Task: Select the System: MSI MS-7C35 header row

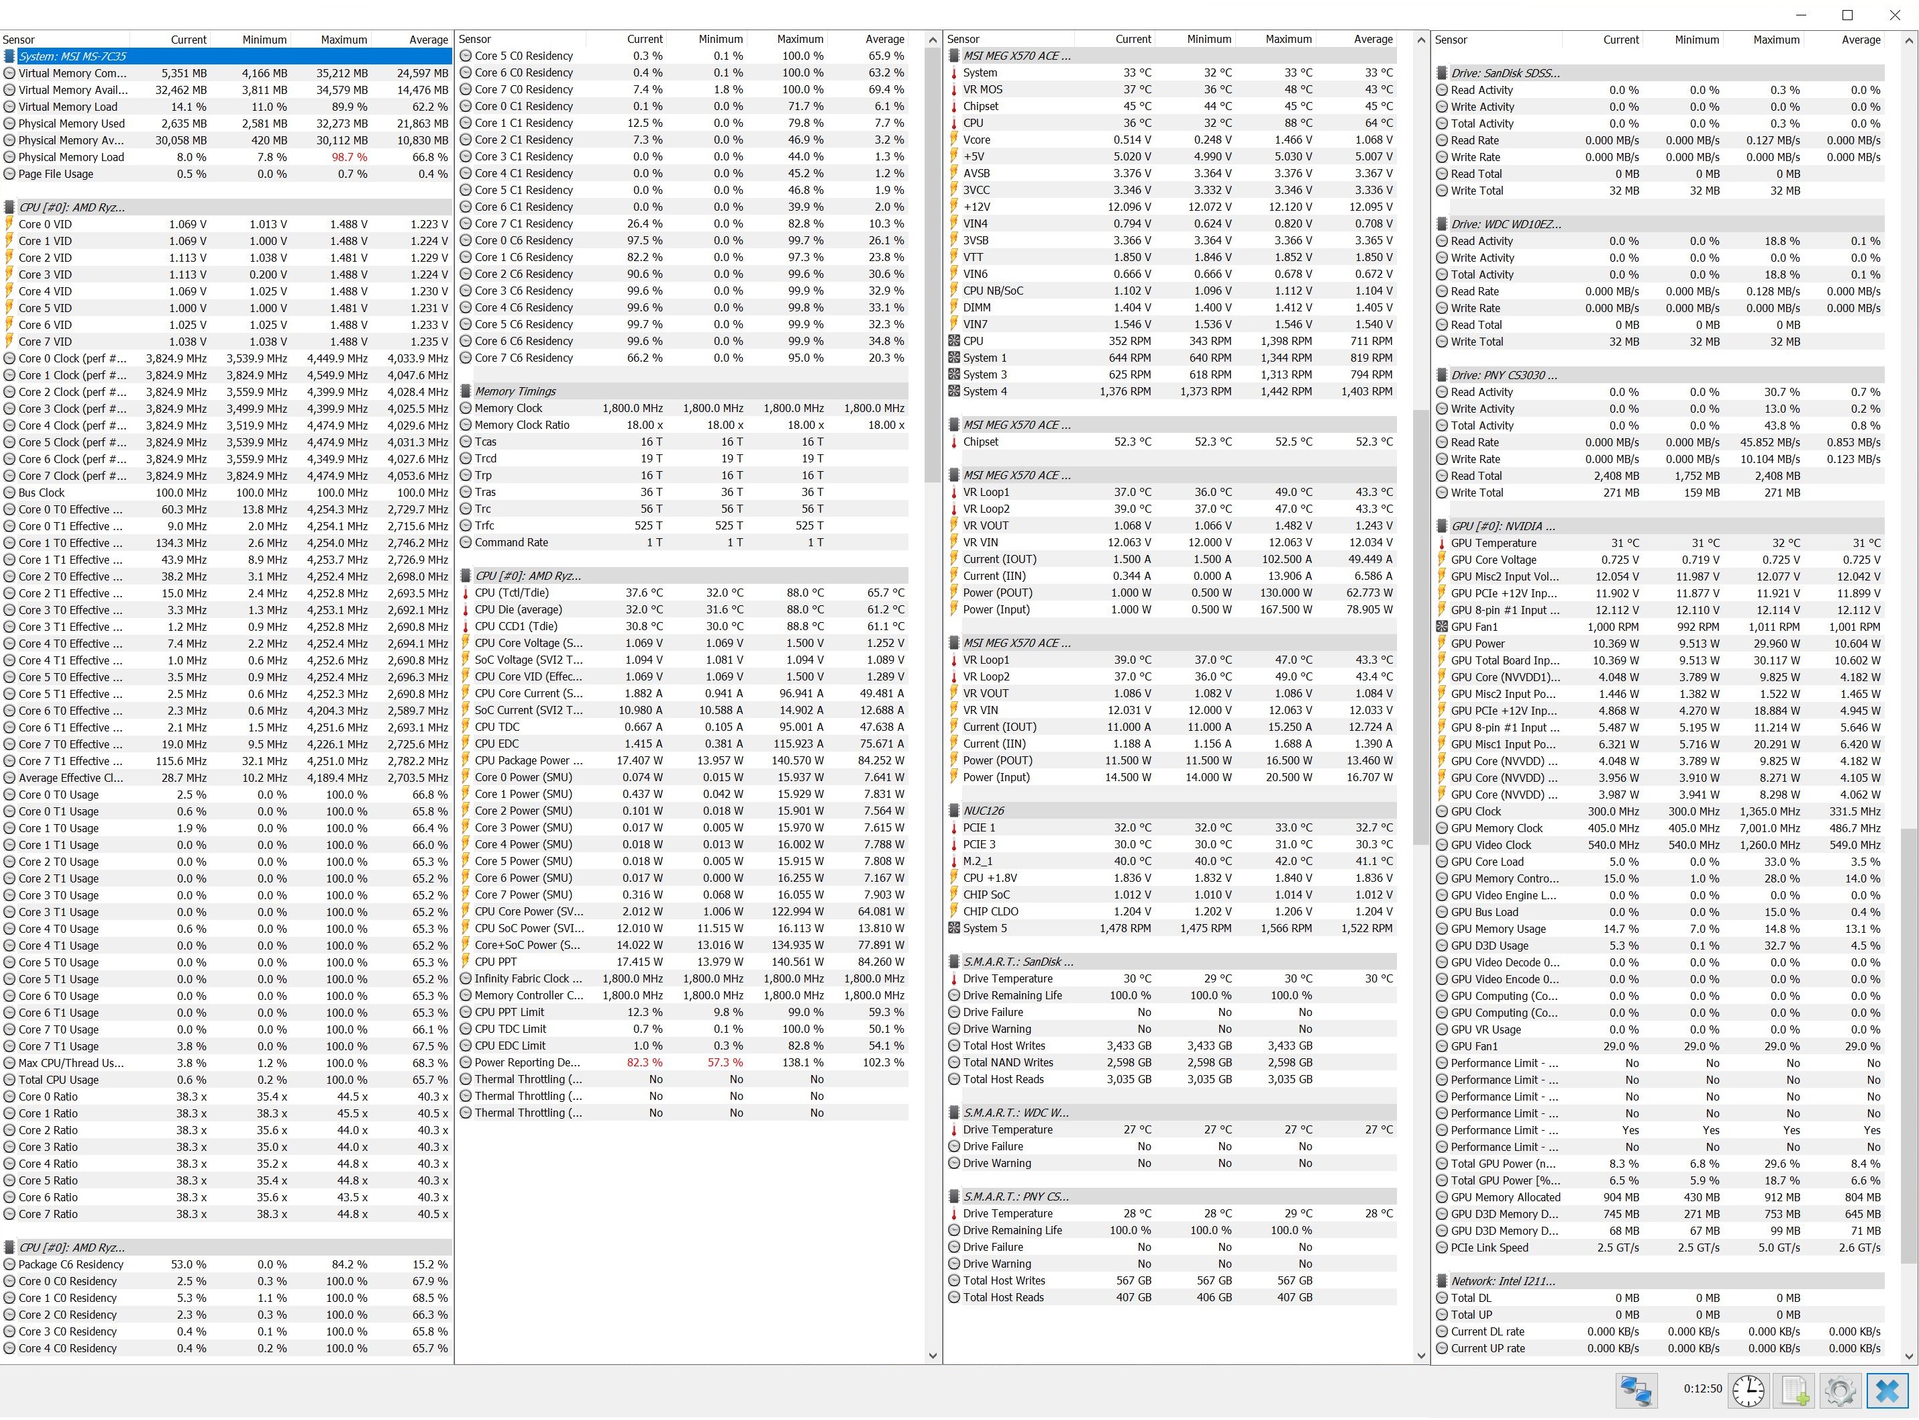Action: (x=73, y=56)
